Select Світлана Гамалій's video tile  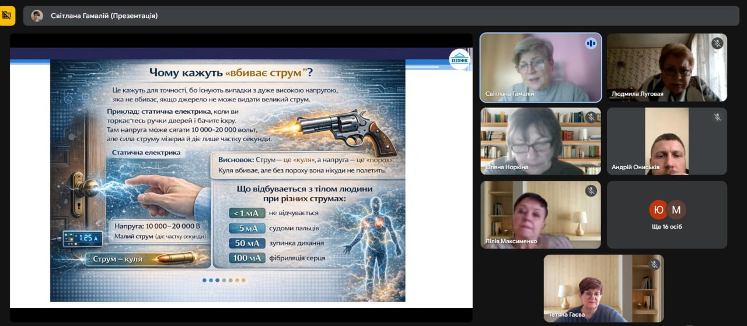tap(540, 67)
